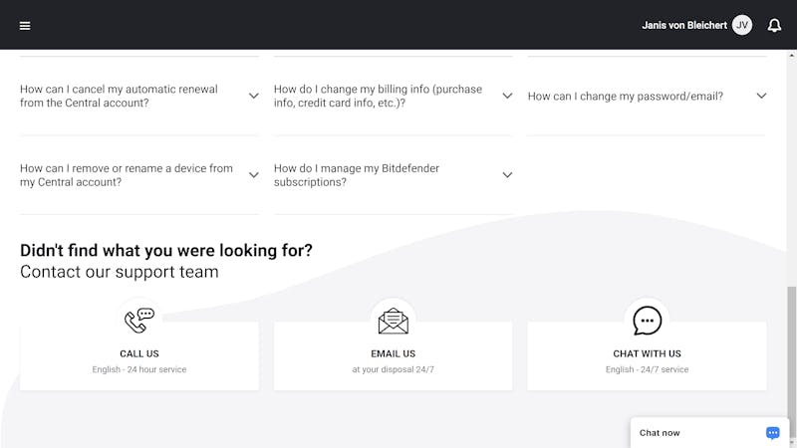The height and width of the screenshot is (448, 797).
Task: Expand the change billing info question chevron
Action: (507, 96)
